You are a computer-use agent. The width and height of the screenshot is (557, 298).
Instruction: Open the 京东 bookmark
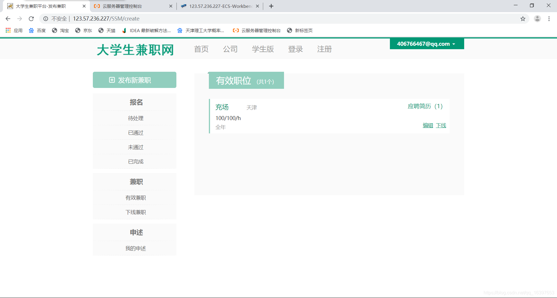84,30
